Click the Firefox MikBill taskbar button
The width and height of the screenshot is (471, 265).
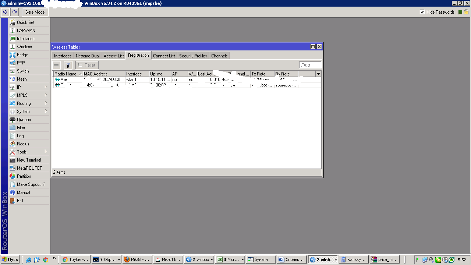click(136, 259)
